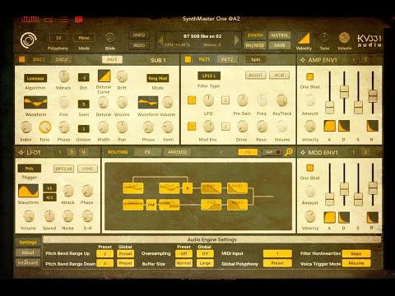Image resolution: width=395 pixels, height=296 pixels.
Task: Click the OSC1 Oct value box
Action: [83, 77]
